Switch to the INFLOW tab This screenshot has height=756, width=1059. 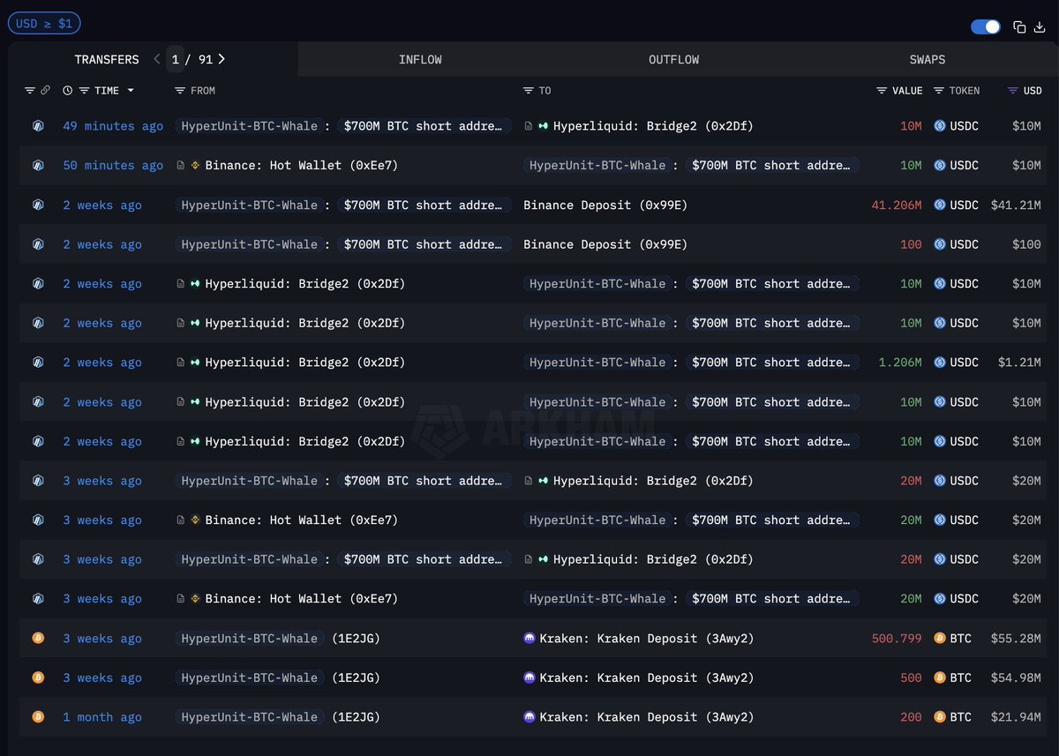pyautogui.click(x=420, y=60)
